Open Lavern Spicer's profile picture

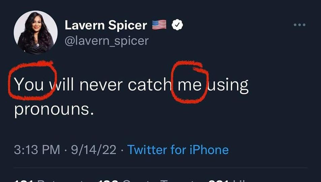pos(35,32)
